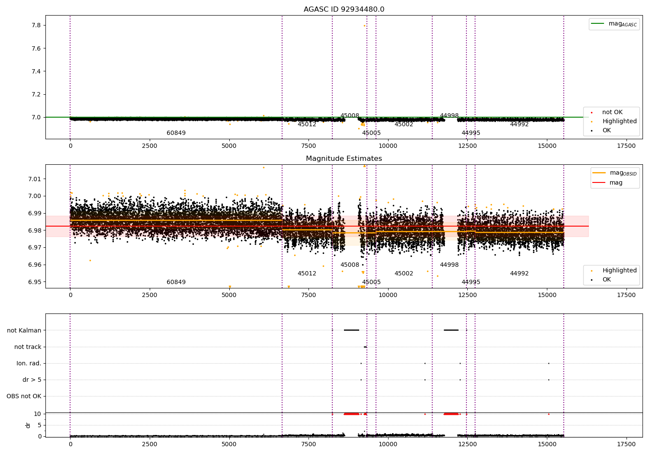The height and width of the screenshot is (454, 649).
Task: Click the 'dr' y-axis label in bottom plot
Action: click(28, 425)
